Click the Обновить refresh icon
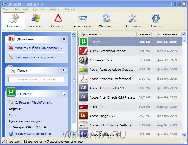 107,18
